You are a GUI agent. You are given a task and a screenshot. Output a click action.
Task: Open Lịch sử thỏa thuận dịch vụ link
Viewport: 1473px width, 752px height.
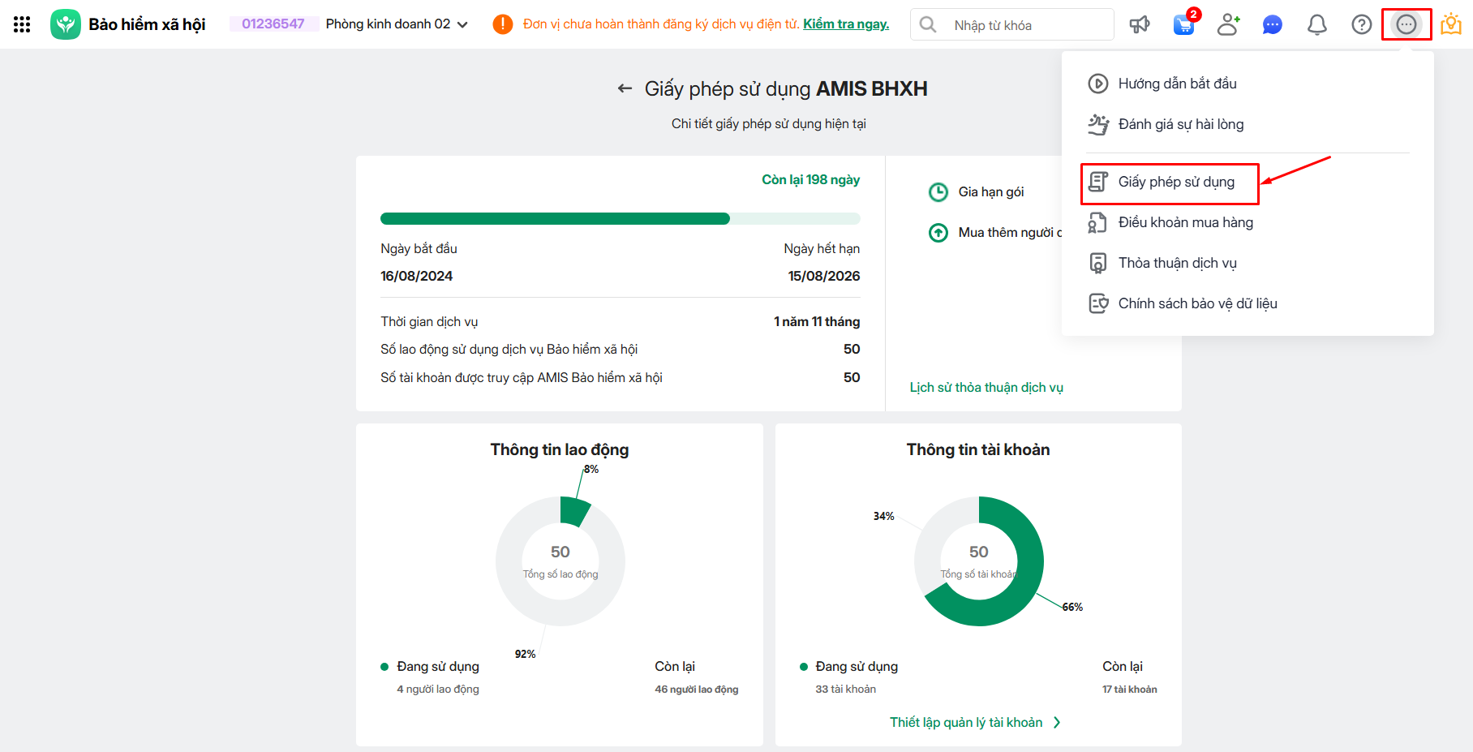(986, 388)
